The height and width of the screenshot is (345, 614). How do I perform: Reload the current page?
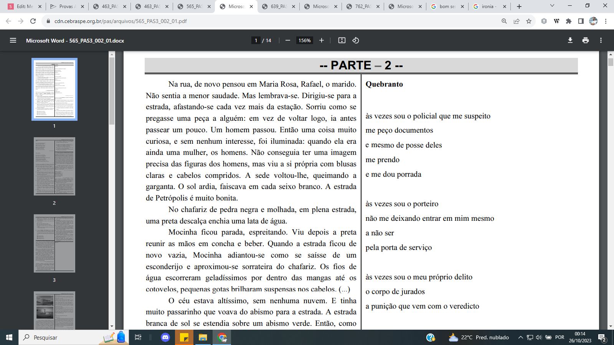click(x=33, y=21)
